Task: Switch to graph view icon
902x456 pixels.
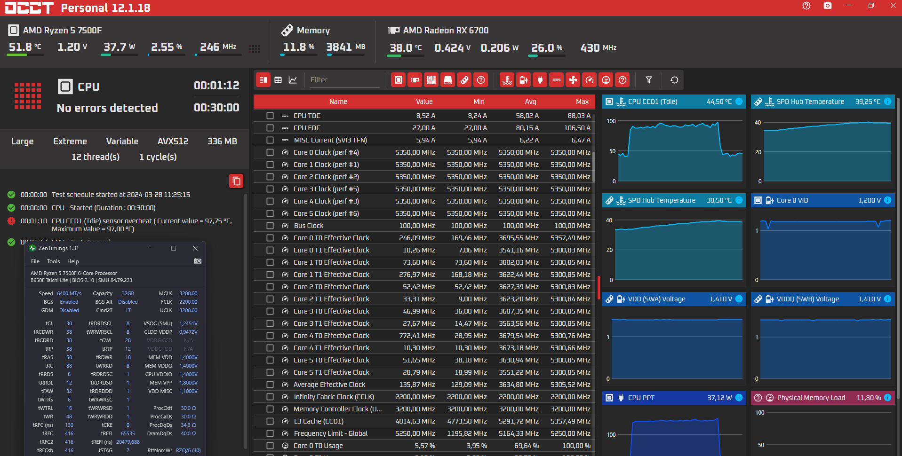Action: click(293, 80)
